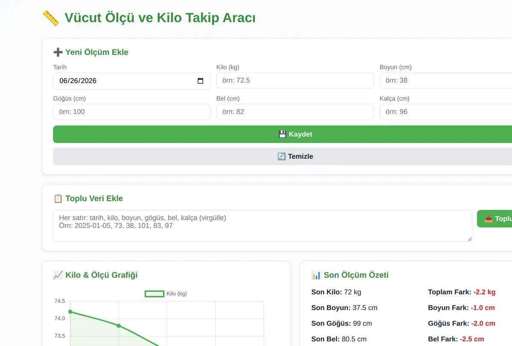
Task: Click the plus icon beside Yeni Ölçüm Ekle
Action: point(58,52)
